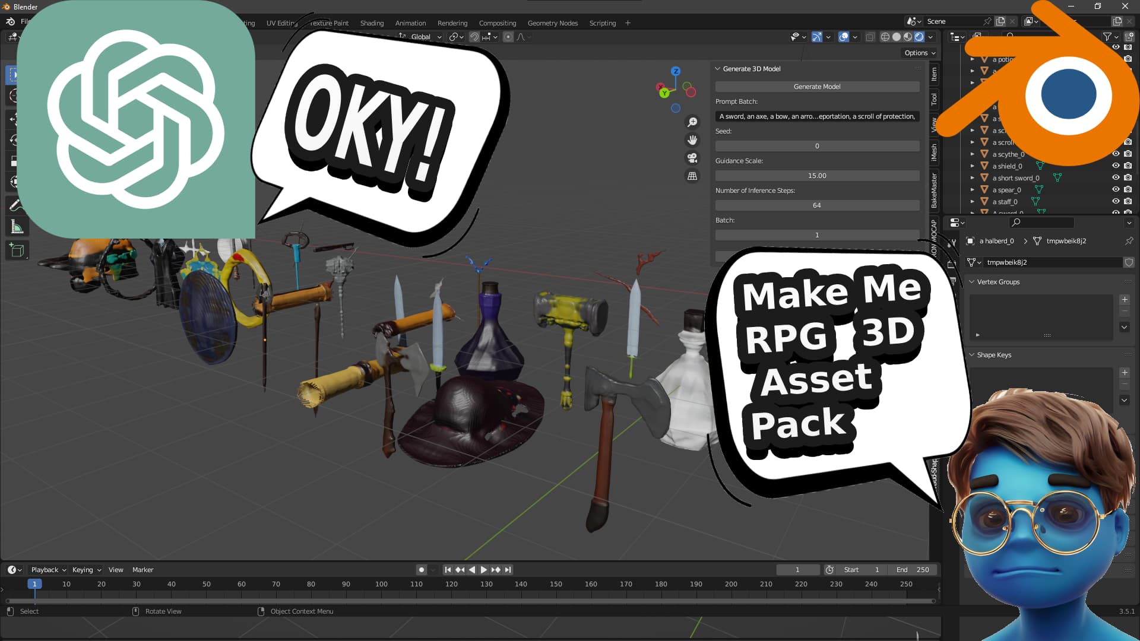Image resolution: width=1140 pixels, height=641 pixels.
Task: Switch to camera view using the camera icon
Action: (x=692, y=158)
